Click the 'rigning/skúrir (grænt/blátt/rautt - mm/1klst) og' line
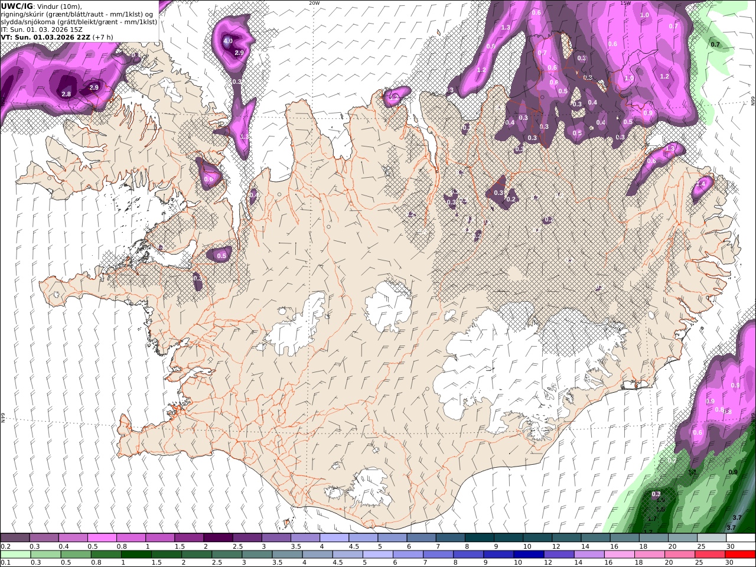The height and width of the screenshot is (567, 756). (77, 14)
